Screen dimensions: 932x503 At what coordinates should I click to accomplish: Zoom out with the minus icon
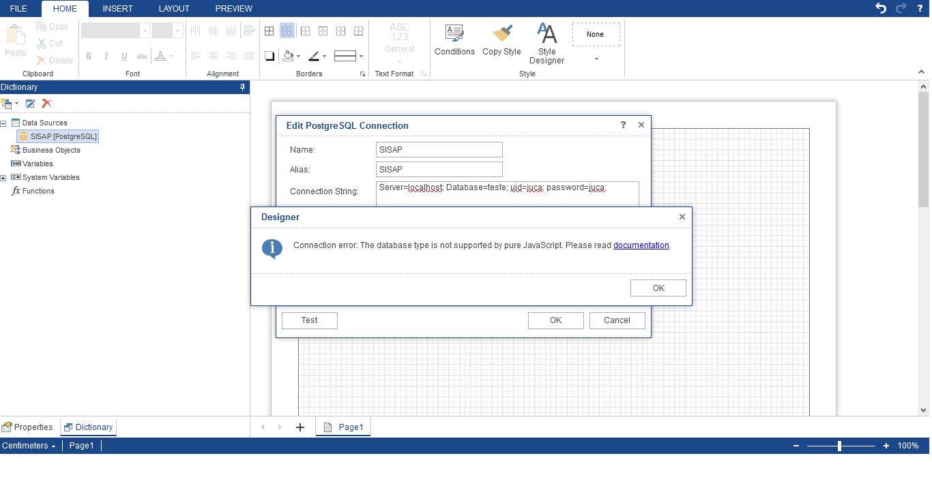point(796,446)
